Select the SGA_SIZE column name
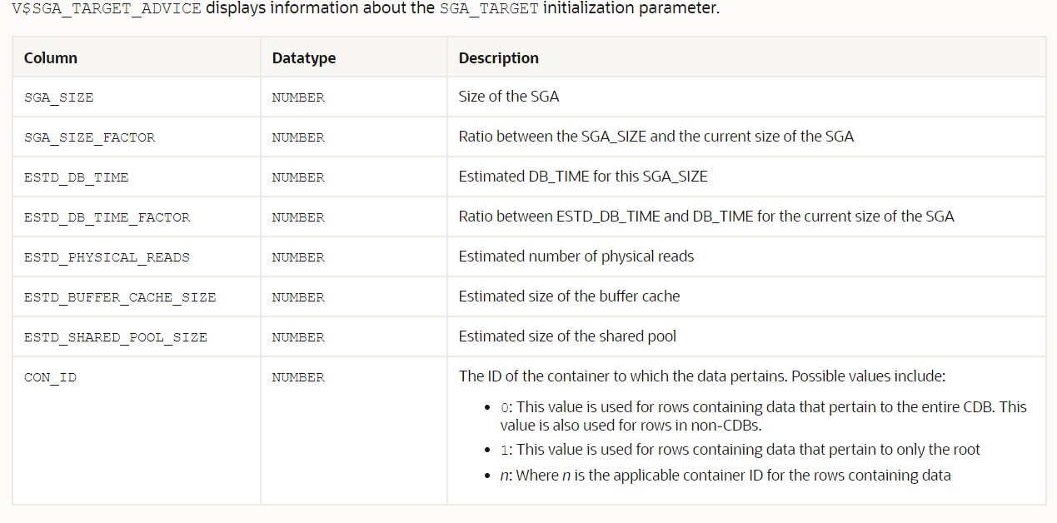The height and width of the screenshot is (523, 1057). pos(58,97)
